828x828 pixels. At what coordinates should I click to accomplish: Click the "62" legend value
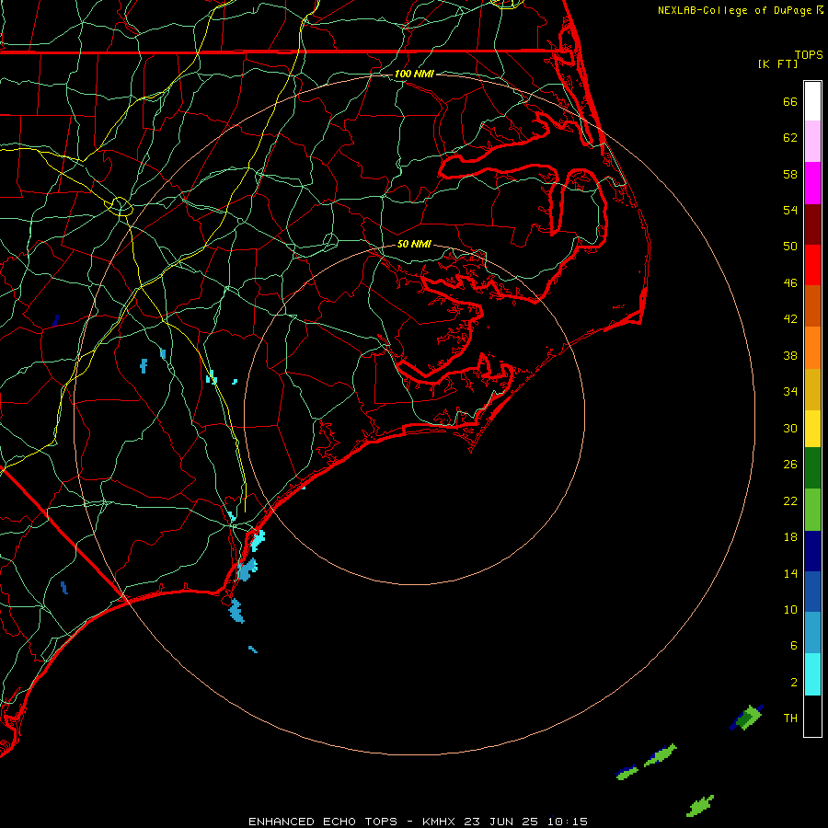pos(790,138)
